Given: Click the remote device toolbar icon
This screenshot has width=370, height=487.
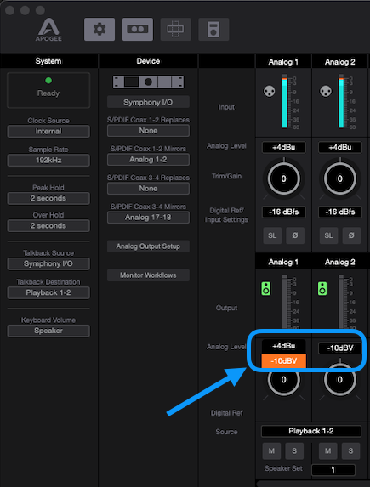Looking at the screenshot, I should point(213,29).
